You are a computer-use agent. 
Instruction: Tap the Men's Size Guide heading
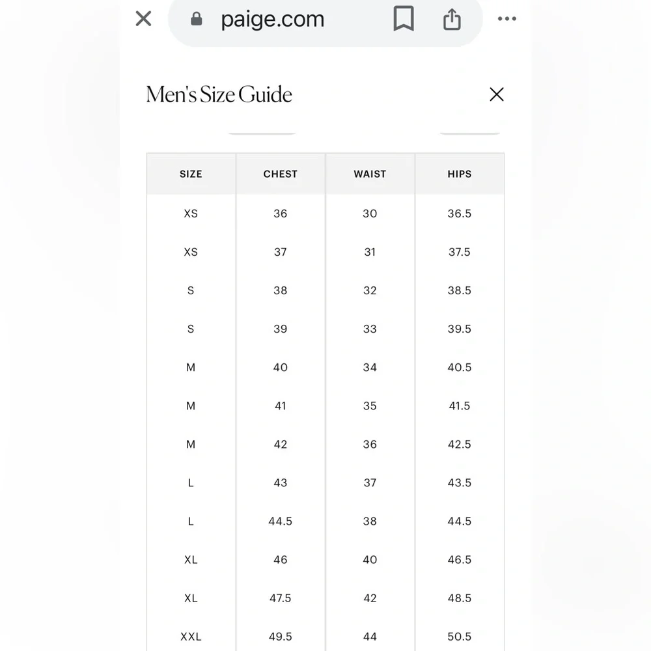(x=219, y=94)
